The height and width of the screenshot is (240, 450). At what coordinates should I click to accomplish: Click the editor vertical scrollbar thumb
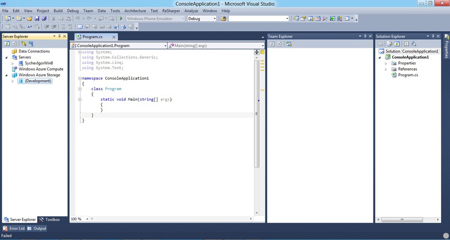pyautogui.click(x=257, y=114)
